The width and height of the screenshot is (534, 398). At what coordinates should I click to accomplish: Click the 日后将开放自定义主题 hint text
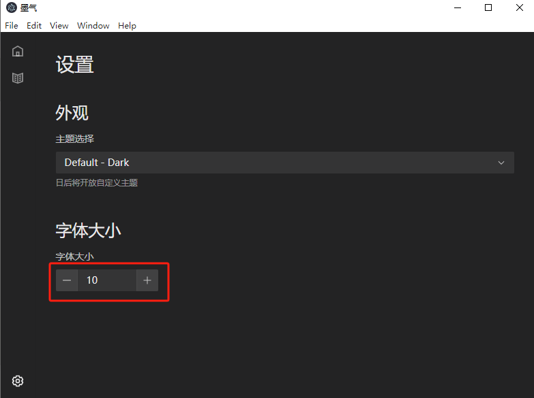(x=97, y=183)
